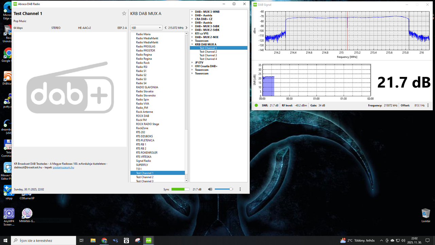Click the Windows search box

pos(44,240)
